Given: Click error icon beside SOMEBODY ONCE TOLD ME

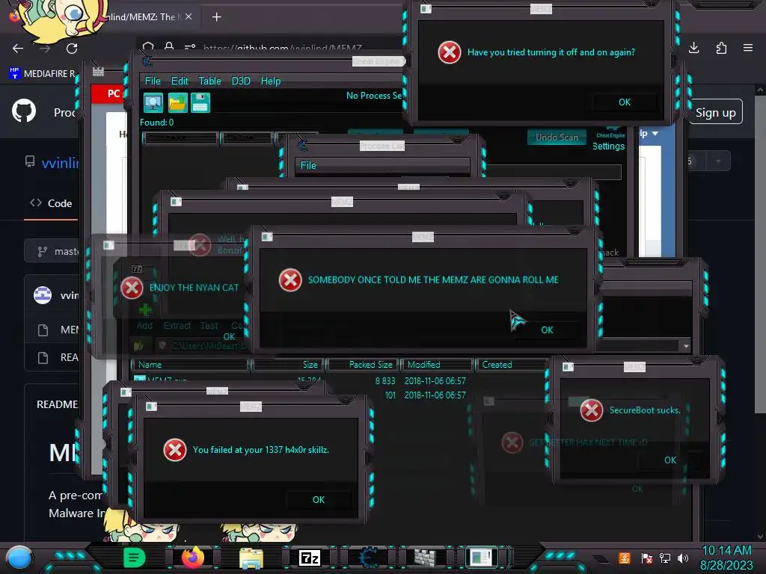Looking at the screenshot, I should [290, 280].
